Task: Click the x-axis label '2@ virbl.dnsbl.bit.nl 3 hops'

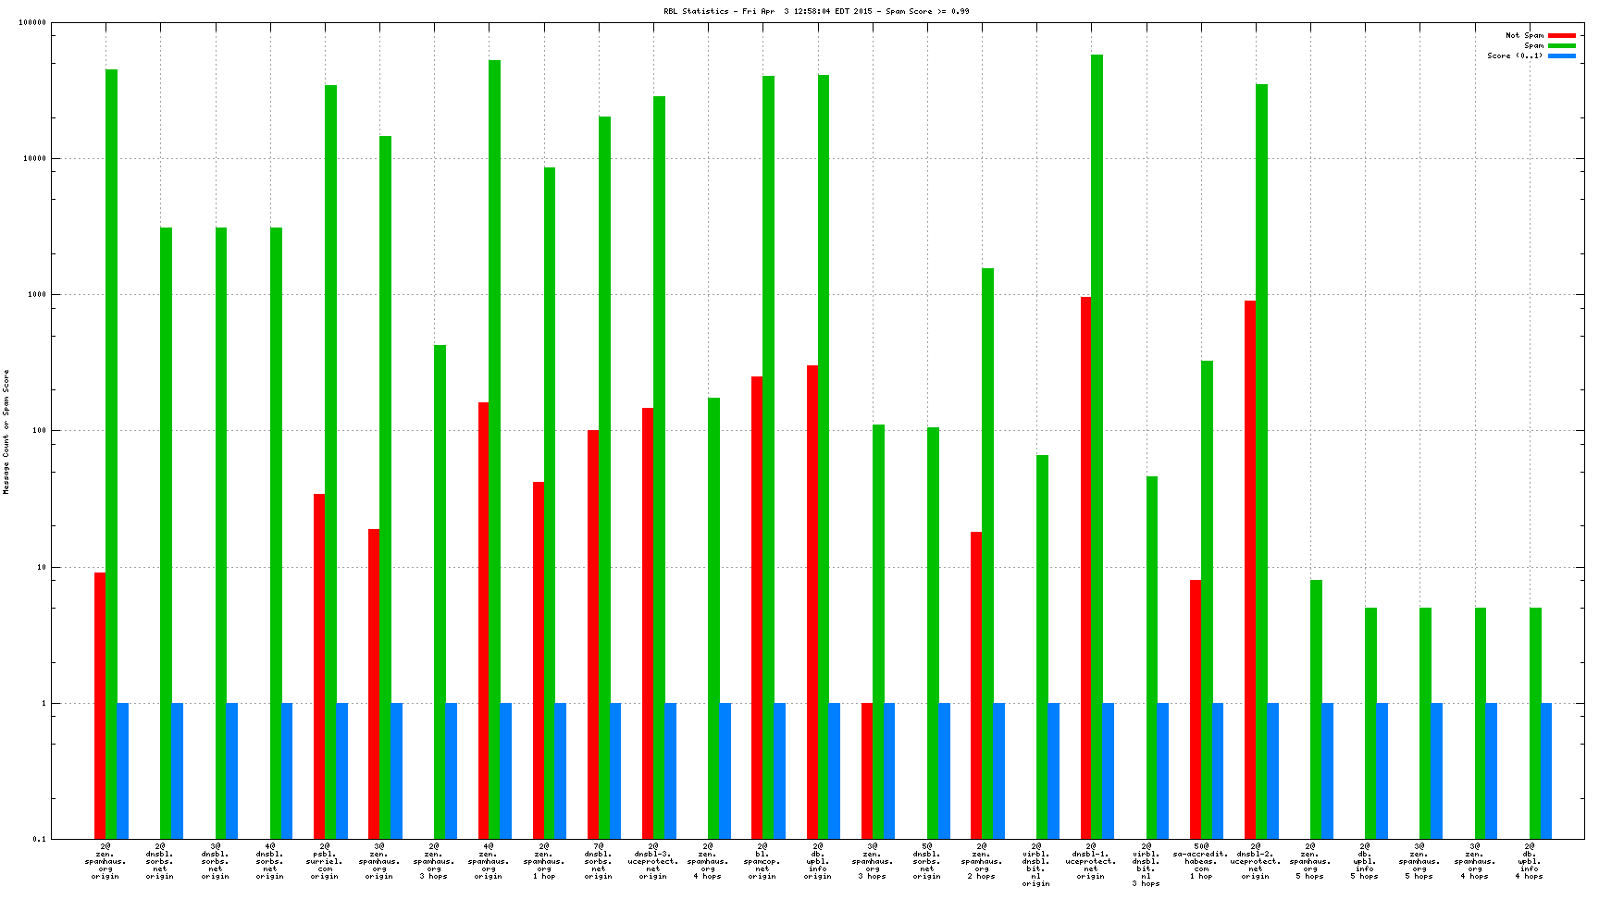Action: pyautogui.click(x=1146, y=864)
